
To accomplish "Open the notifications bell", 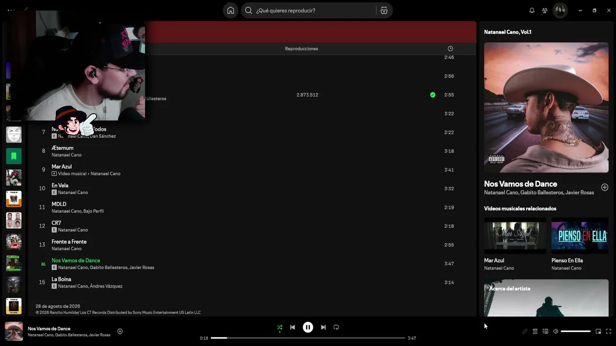I will [532, 11].
